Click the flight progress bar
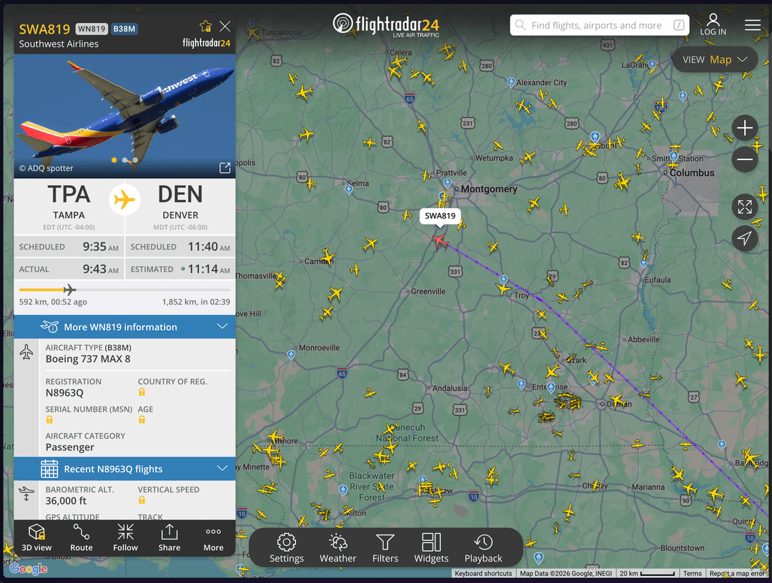772x583 pixels. (x=124, y=290)
